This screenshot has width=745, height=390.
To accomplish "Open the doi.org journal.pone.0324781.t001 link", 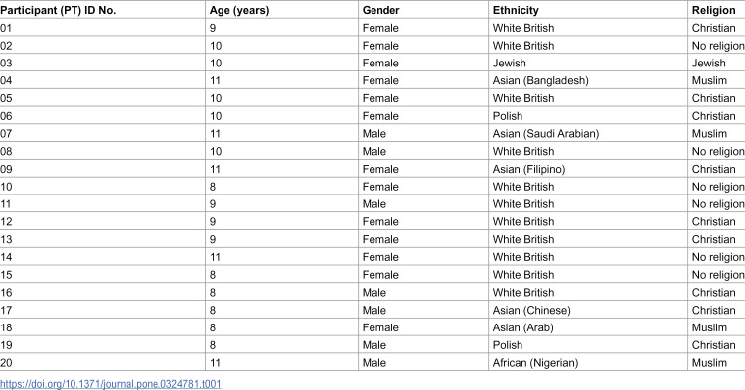I will pyautogui.click(x=110, y=383).
